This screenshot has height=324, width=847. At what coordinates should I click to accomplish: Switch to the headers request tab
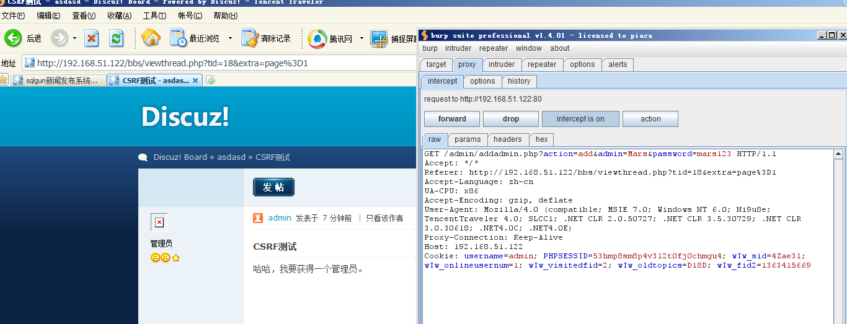[508, 139]
